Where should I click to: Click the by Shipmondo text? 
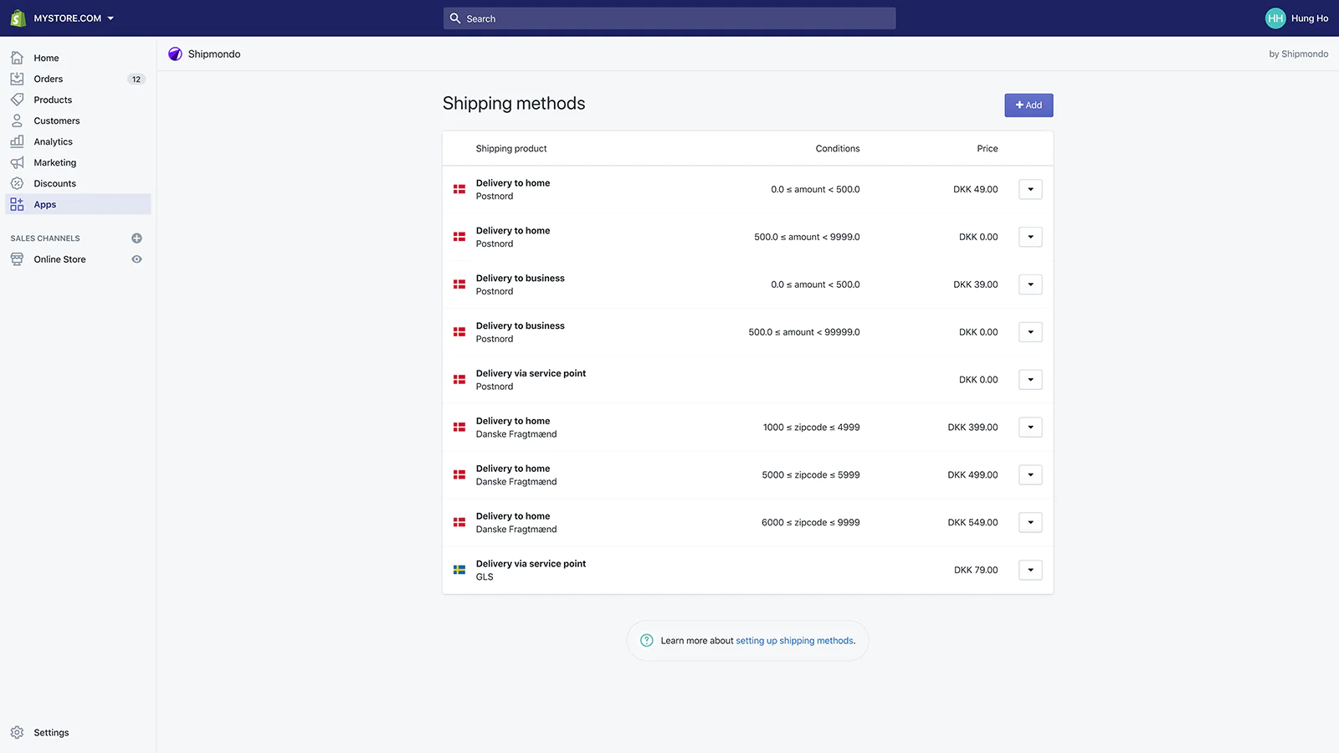1298,54
